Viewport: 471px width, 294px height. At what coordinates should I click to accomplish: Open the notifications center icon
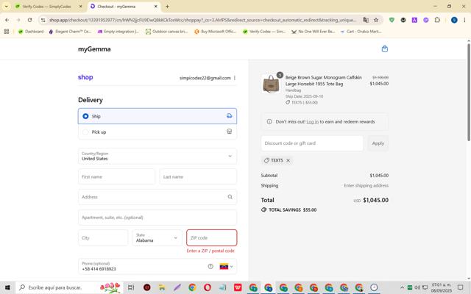(460, 287)
